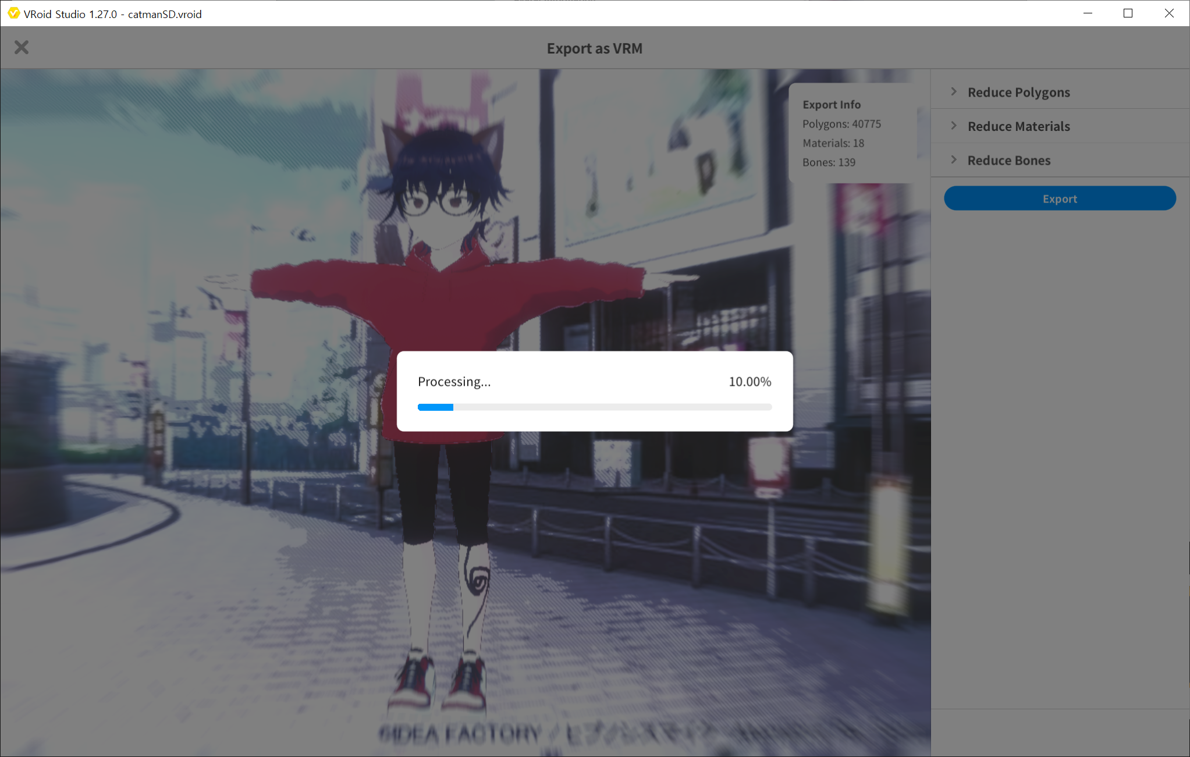Click the 10.00% progress percentage

click(749, 382)
